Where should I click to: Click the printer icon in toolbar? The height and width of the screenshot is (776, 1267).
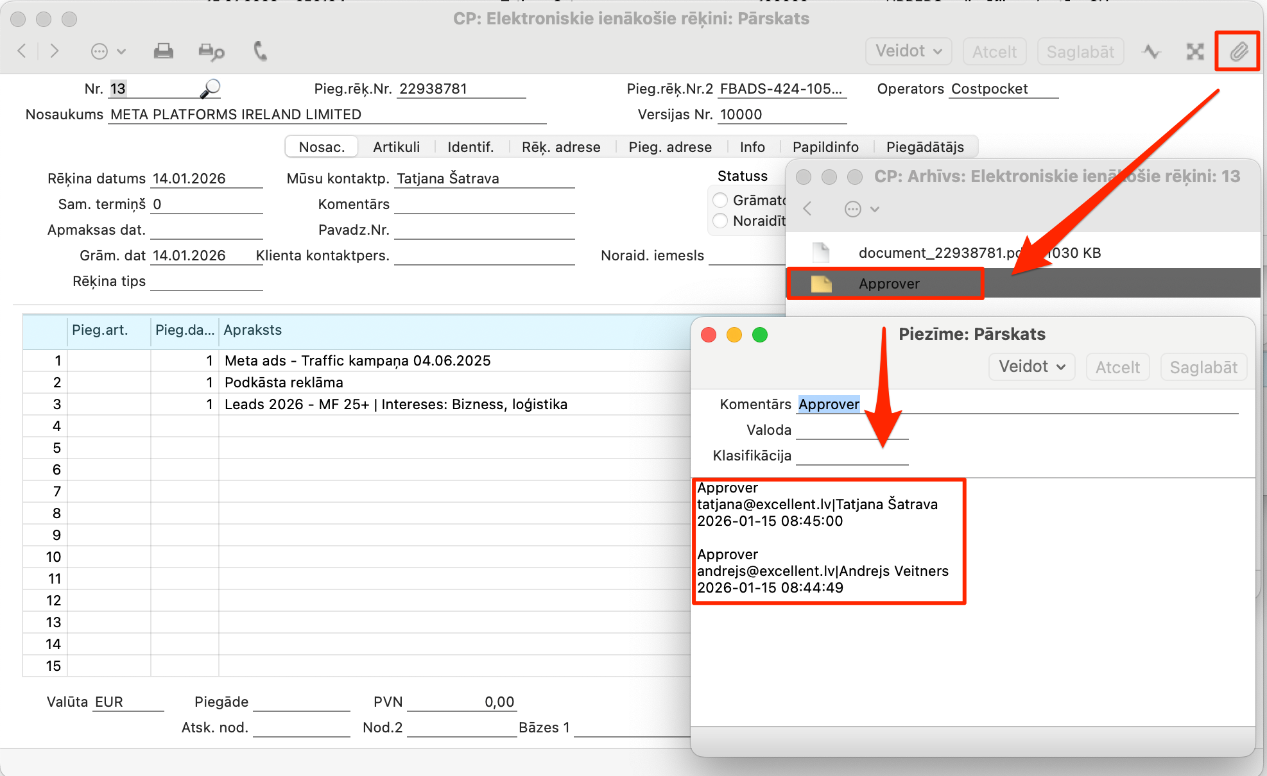click(x=164, y=51)
